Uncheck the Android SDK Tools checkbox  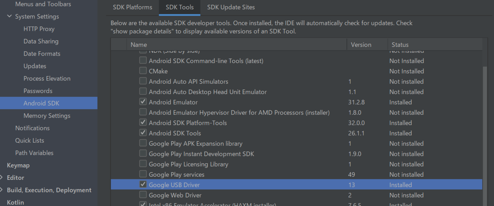143,133
